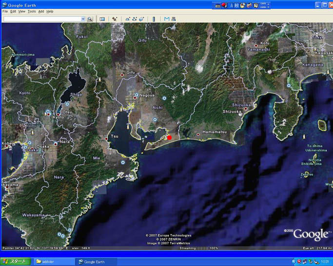Viewport: 333px width, 266px height.
Task: Click the red city dot beside Kofu
Action: pyautogui.click(x=256, y=46)
